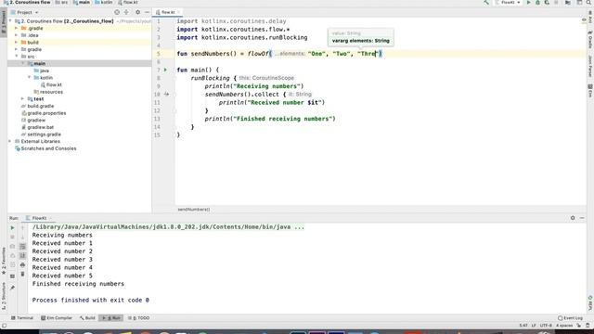The width and height of the screenshot is (594, 334).
Task: Click the locate current file target icon
Action: point(117,12)
